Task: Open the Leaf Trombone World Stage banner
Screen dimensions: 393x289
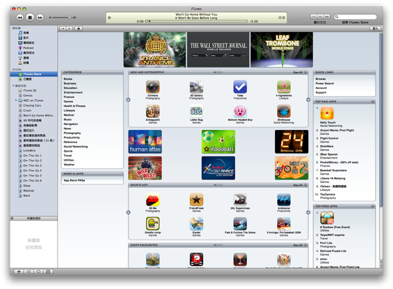Action: coord(282,50)
